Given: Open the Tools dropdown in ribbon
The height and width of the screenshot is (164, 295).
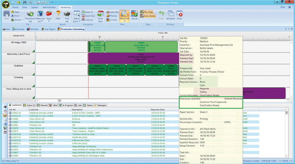Looking at the screenshot, I should 49,16.
